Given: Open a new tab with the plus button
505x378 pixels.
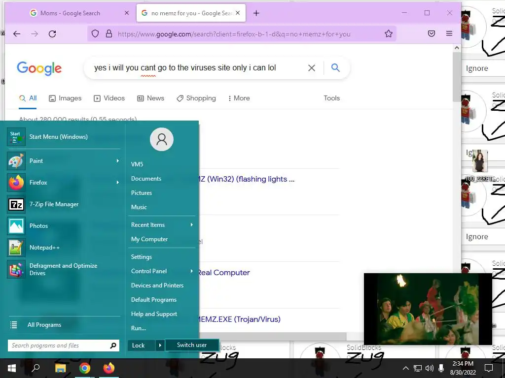Looking at the screenshot, I should pos(256,13).
